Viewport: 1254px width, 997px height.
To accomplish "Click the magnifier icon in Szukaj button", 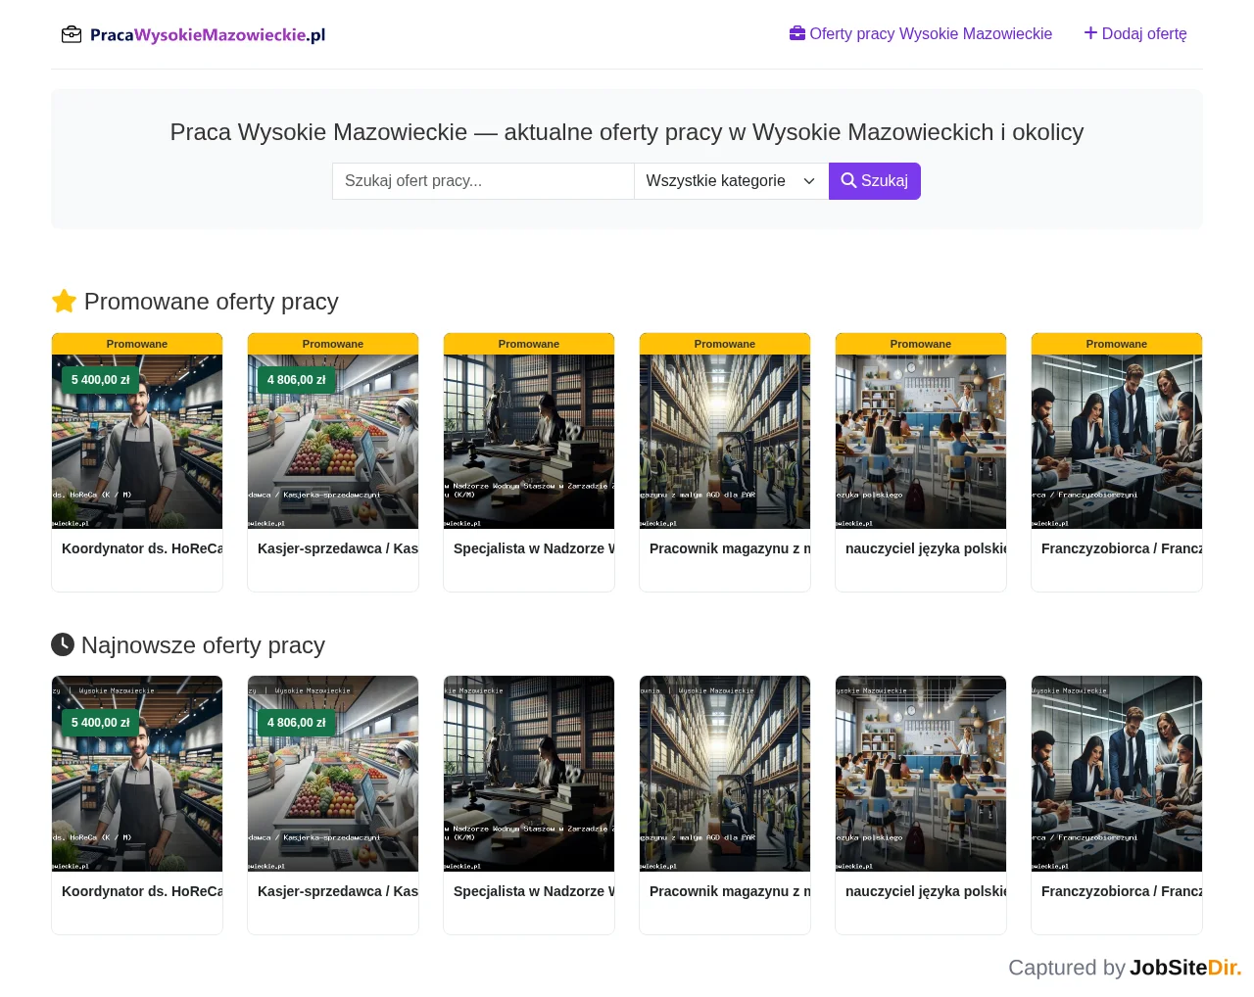I will click(848, 180).
